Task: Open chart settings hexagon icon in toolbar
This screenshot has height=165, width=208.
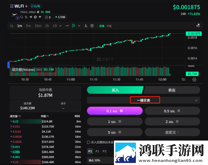Action: point(92,26)
